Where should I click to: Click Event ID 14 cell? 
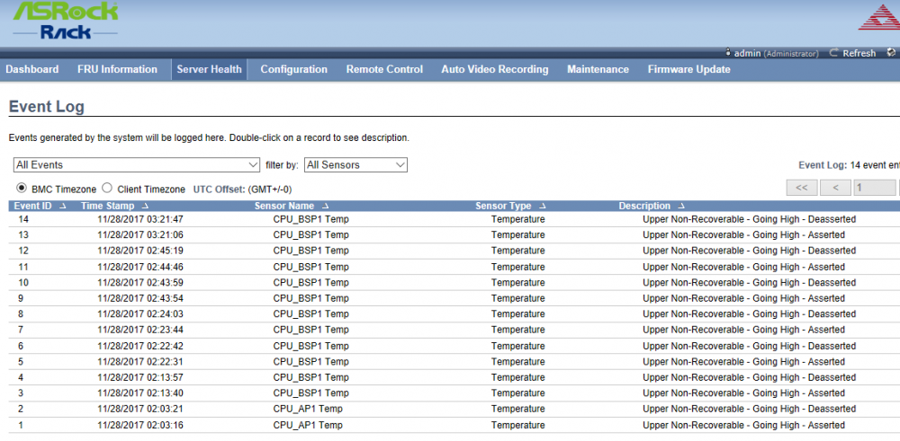click(x=23, y=219)
